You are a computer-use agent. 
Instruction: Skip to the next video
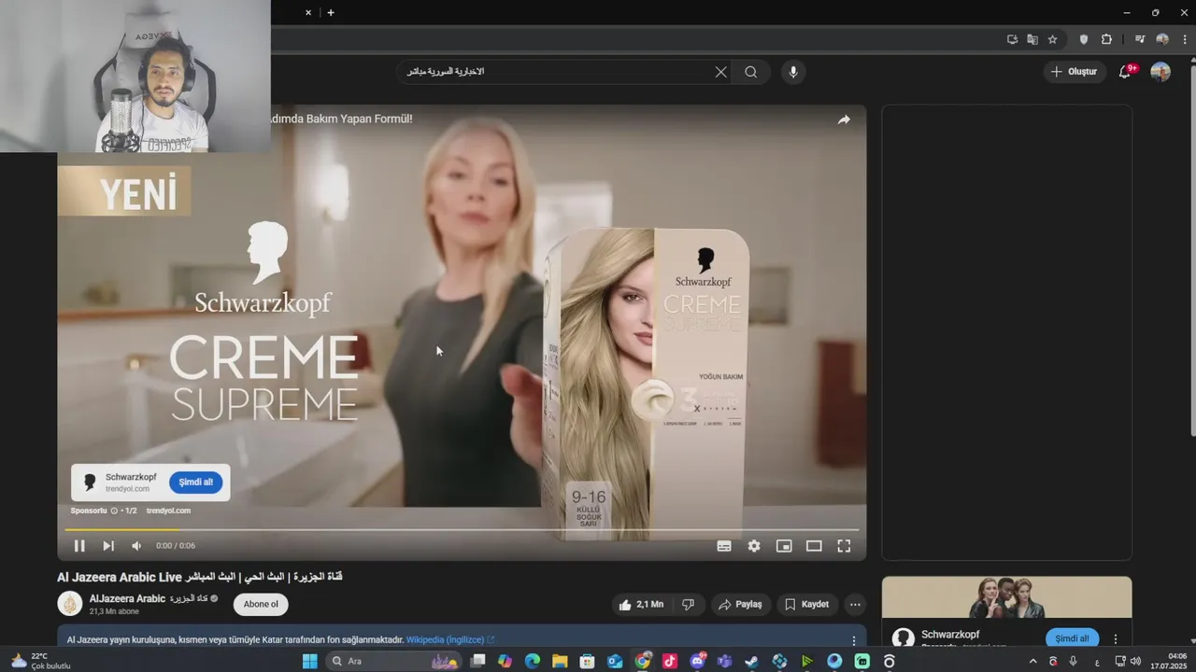(x=108, y=546)
